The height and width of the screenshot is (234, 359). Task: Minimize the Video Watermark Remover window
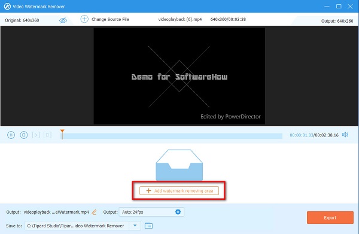[x=327, y=7]
